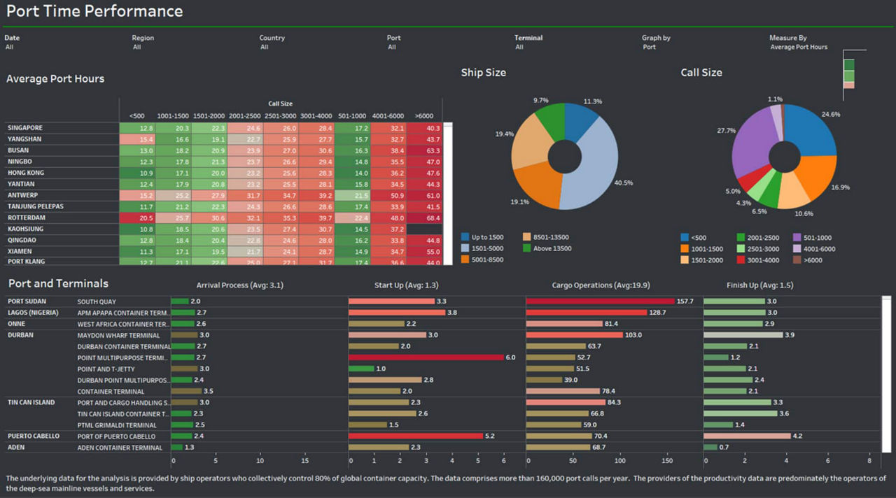Select the '5001-8500' ship size legend swatch
This screenshot has height=498, width=896.
tap(466, 259)
